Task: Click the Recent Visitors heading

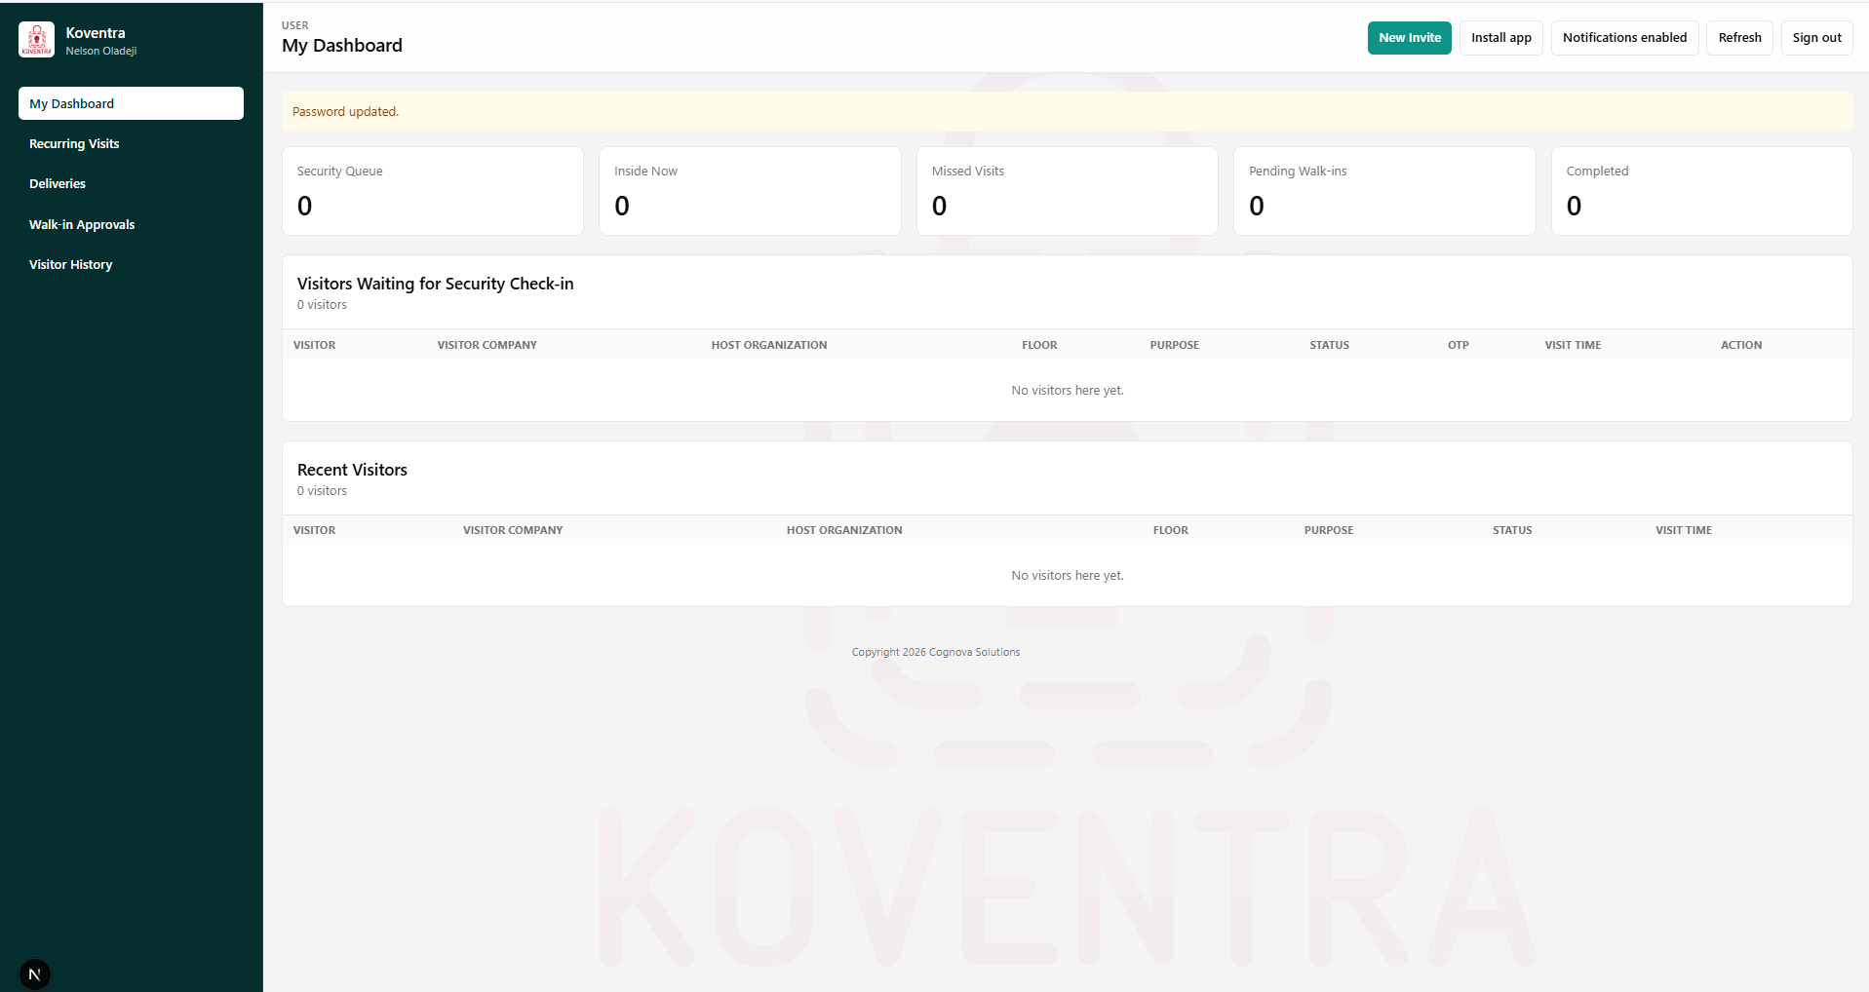Action: [352, 470]
